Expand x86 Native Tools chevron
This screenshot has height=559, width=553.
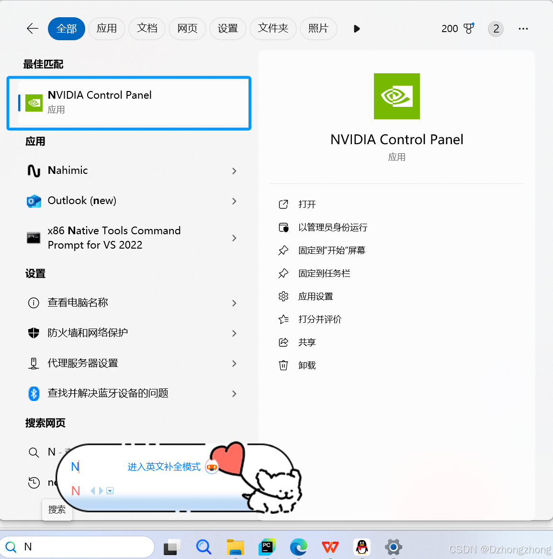click(234, 238)
